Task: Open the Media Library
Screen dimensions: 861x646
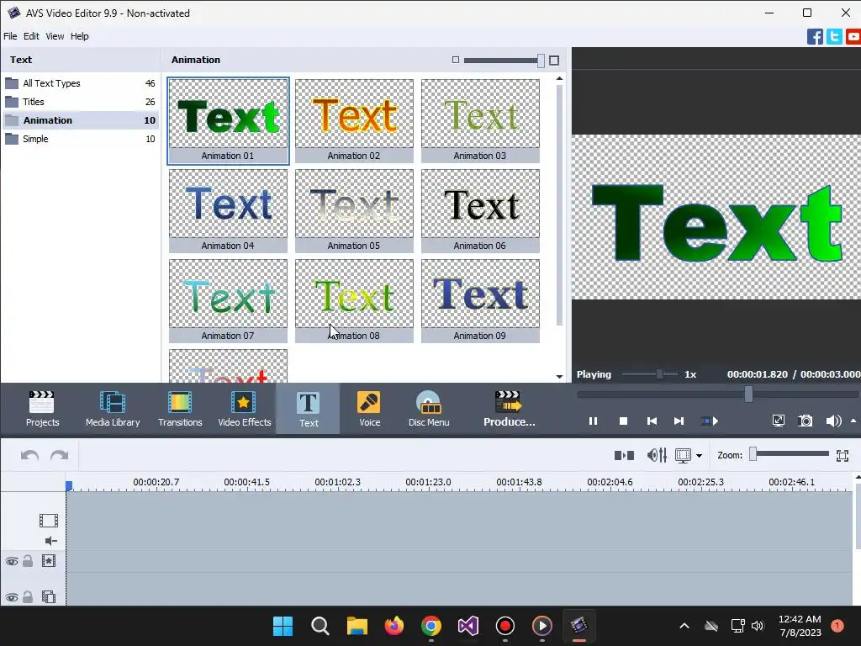Action: coord(113,409)
